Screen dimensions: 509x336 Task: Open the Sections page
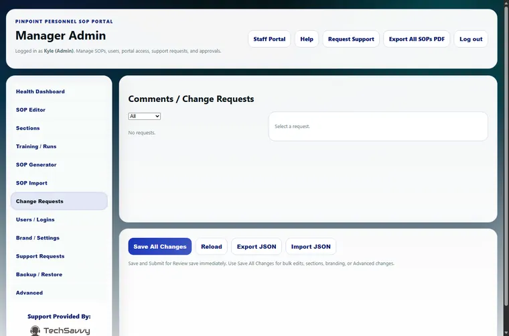pos(59,128)
